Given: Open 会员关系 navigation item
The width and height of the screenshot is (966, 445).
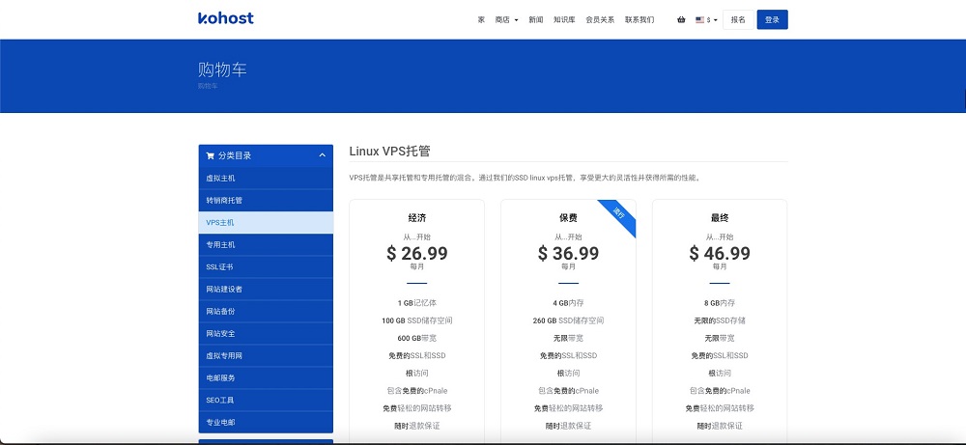Looking at the screenshot, I should coord(600,19).
